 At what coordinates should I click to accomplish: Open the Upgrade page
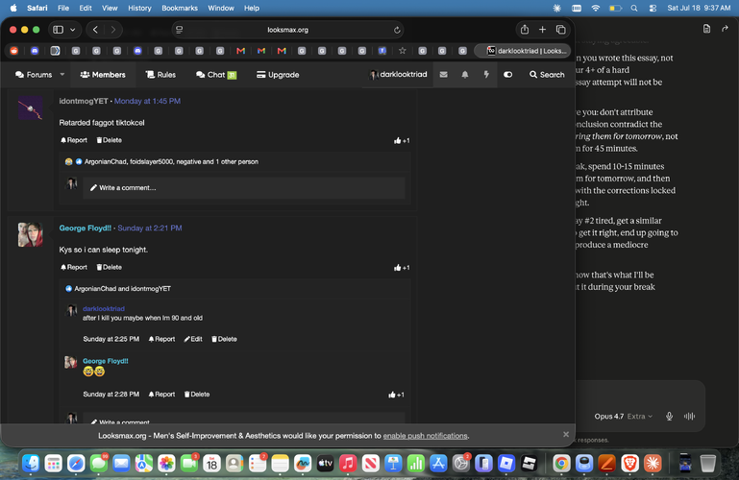pyautogui.click(x=278, y=75)
